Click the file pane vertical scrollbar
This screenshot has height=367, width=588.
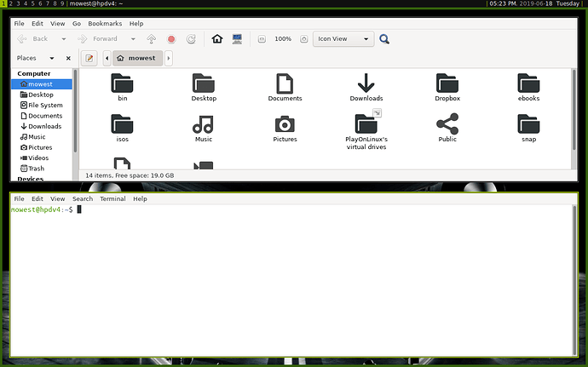pos(574,110)
